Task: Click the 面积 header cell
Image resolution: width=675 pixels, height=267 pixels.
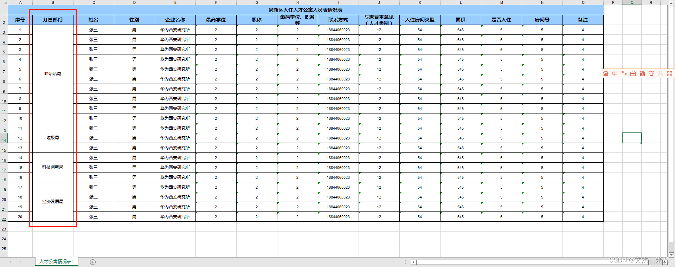Action: tap(461, 20)
